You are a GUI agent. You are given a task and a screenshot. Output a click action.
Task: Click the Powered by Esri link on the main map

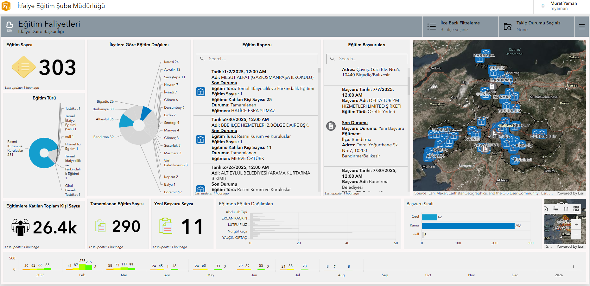(570, 193)
